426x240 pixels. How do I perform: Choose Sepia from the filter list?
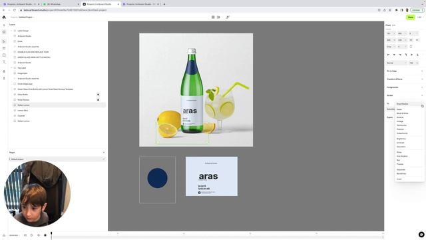click(x=399, y=109)
